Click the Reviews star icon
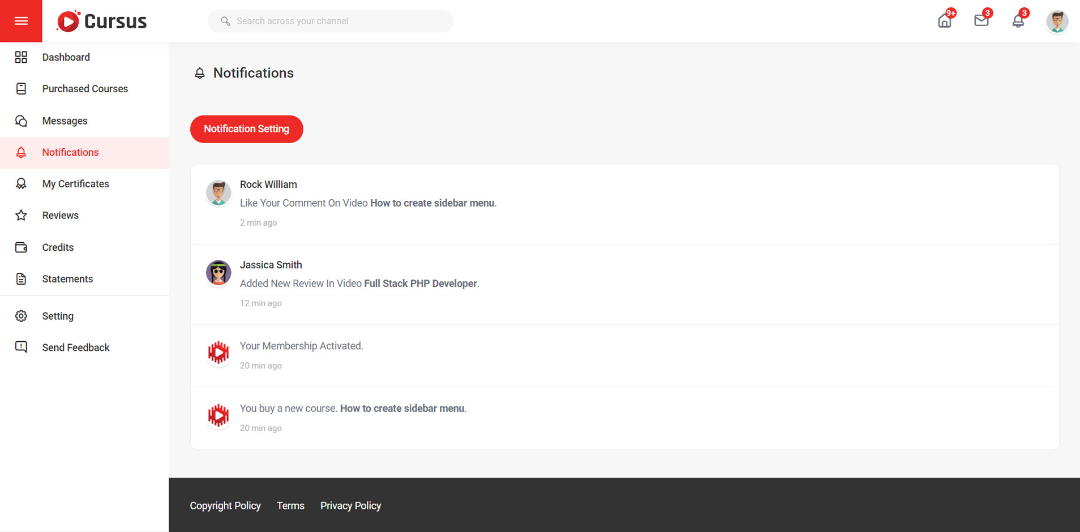This screenshot has width=1080, height=532. pos(21,216)
